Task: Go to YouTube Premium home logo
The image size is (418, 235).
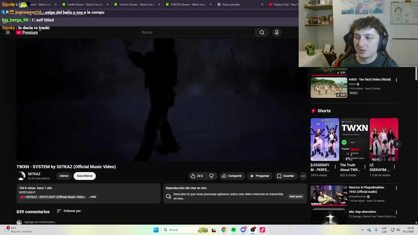Action: (x=27, y=33)
